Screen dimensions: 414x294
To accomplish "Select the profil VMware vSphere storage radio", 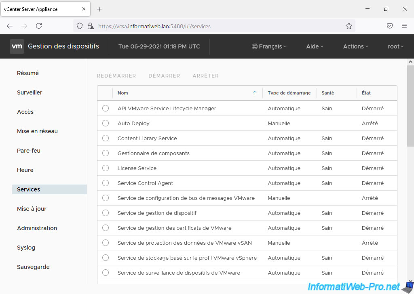I will click(x=106, y=258).
